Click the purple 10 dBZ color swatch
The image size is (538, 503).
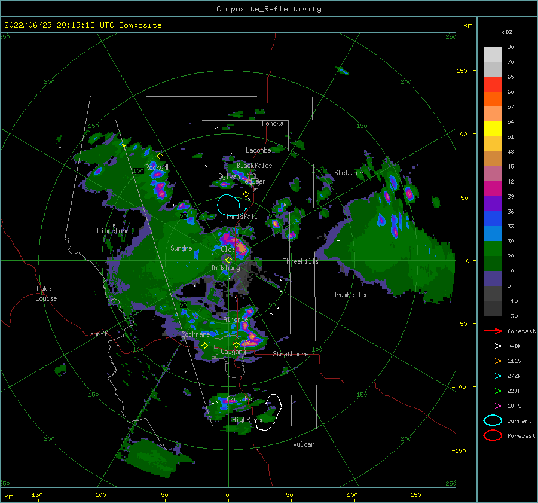(493, 279)
